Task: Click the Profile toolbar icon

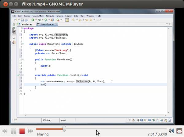Action: [x=46, y=20]
